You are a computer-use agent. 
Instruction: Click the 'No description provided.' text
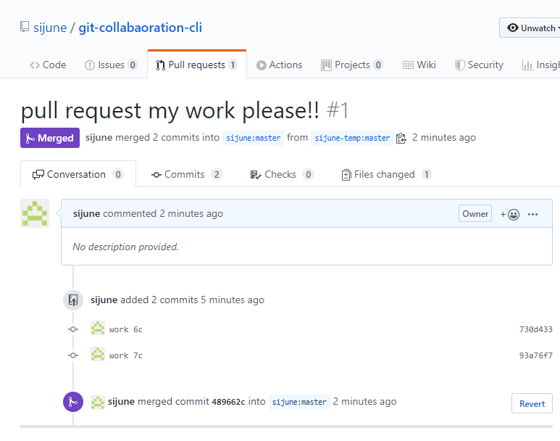[125, 247]
